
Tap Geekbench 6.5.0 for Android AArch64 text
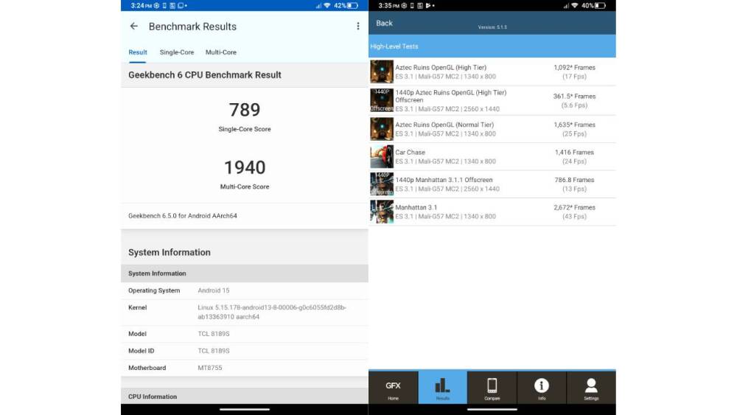pos(183,216)
